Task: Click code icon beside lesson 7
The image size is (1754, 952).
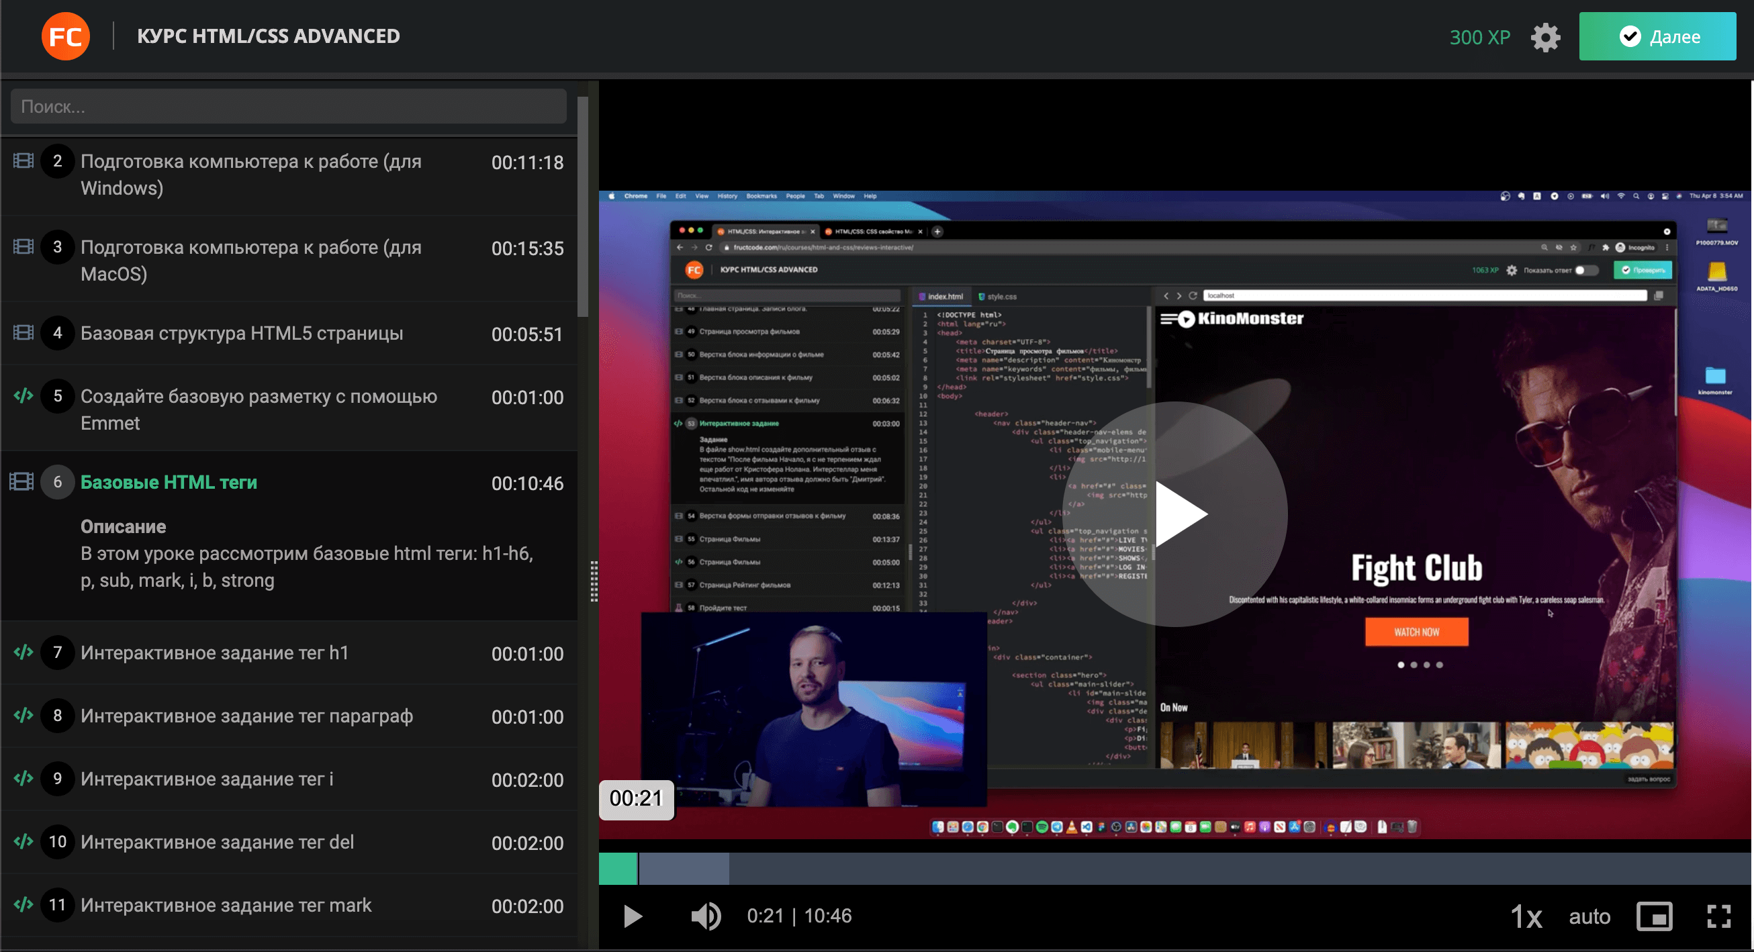Action: [x=23, y=653]
